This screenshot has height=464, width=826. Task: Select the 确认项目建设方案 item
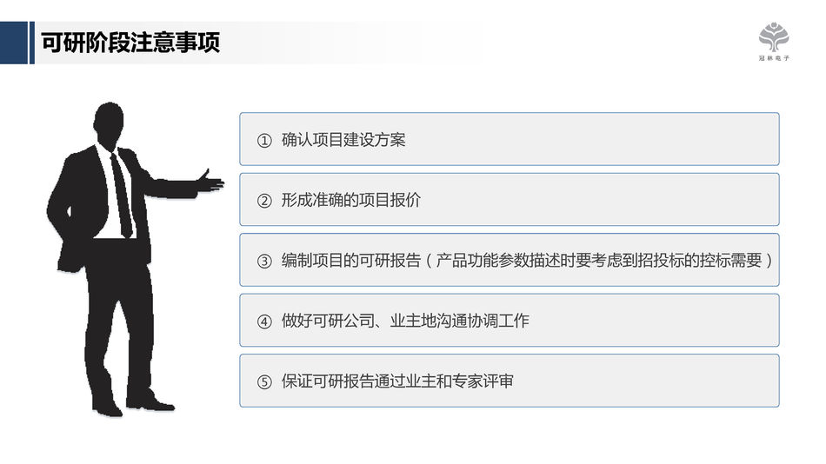(x=343, y=140)
